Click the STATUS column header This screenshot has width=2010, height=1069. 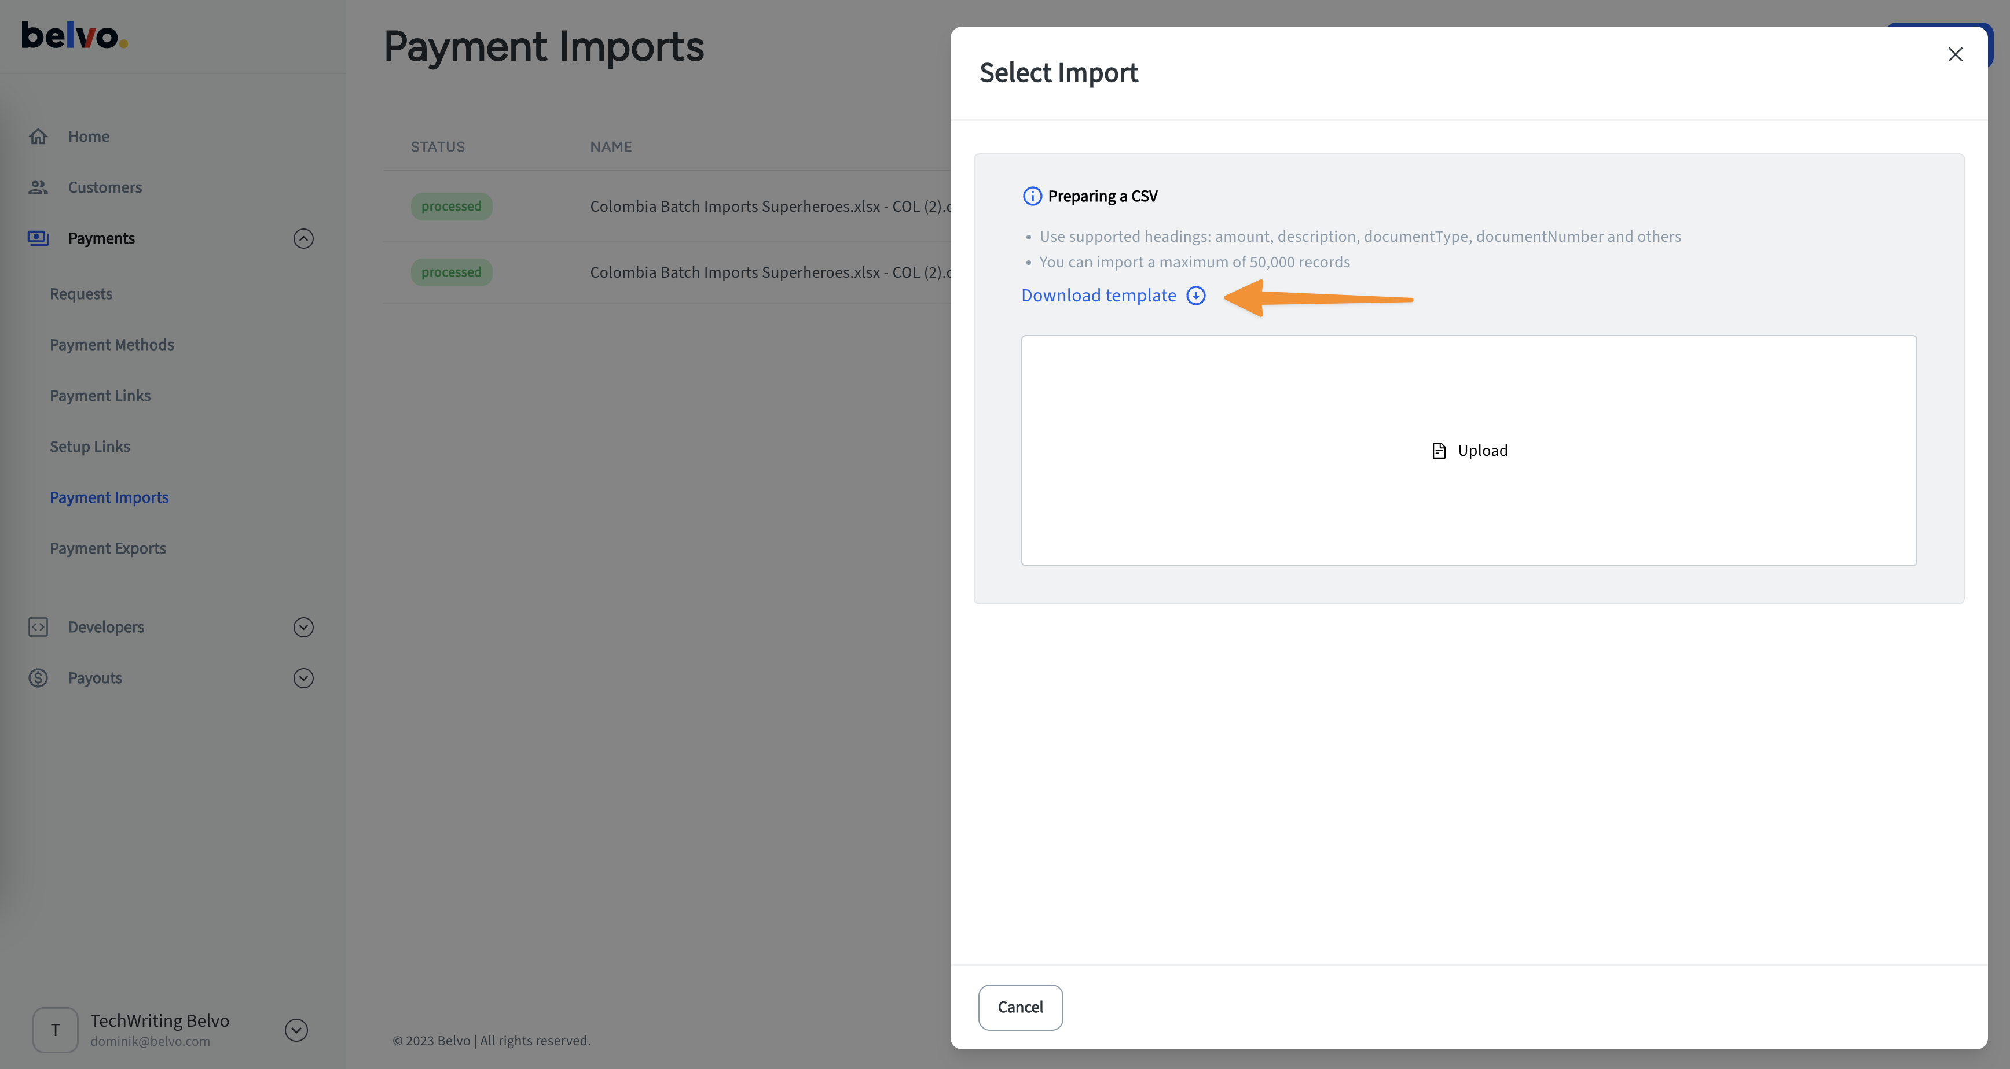click(x=438, y=146)
